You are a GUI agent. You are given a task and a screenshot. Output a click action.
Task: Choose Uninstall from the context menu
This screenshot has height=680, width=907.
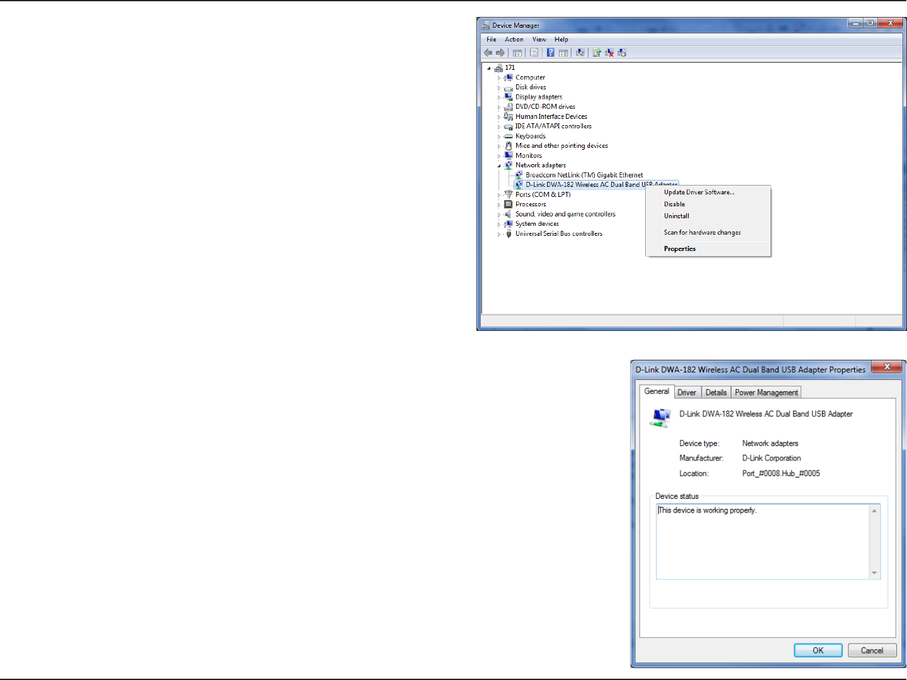pyautogui.click(x=708, y=216)
